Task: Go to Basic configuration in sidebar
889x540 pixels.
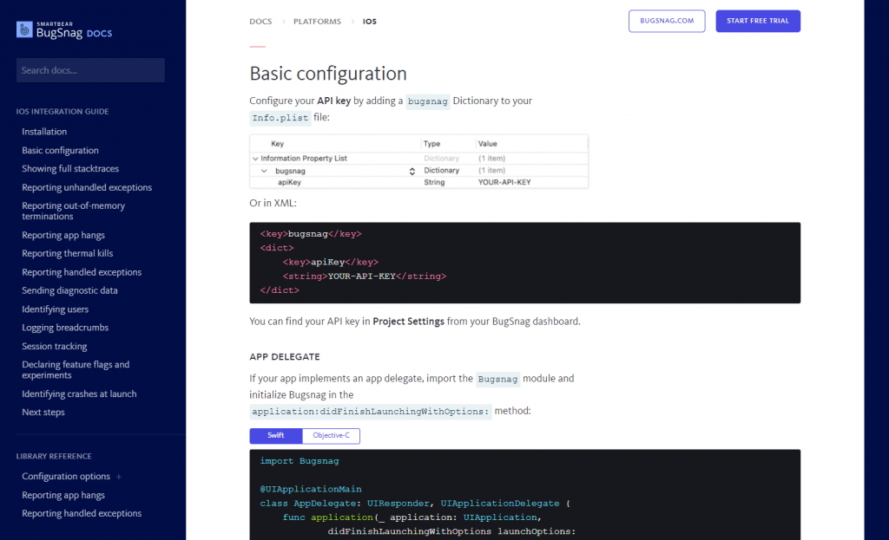Action: click(60, 150)
